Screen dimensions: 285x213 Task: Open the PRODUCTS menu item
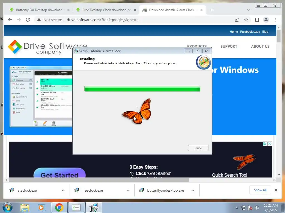197,46
